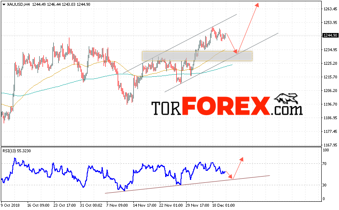Viewport: 339px width, 210px height.
Task: Click the 16 Oct 09:00 time label
Action: point(38,205)
